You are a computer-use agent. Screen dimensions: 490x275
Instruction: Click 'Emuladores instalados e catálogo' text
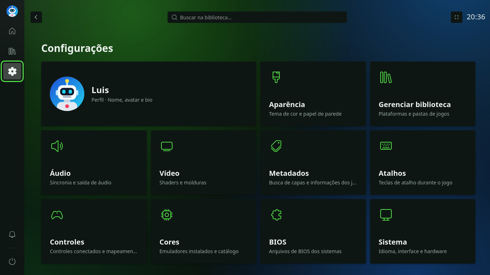[199, 251]
